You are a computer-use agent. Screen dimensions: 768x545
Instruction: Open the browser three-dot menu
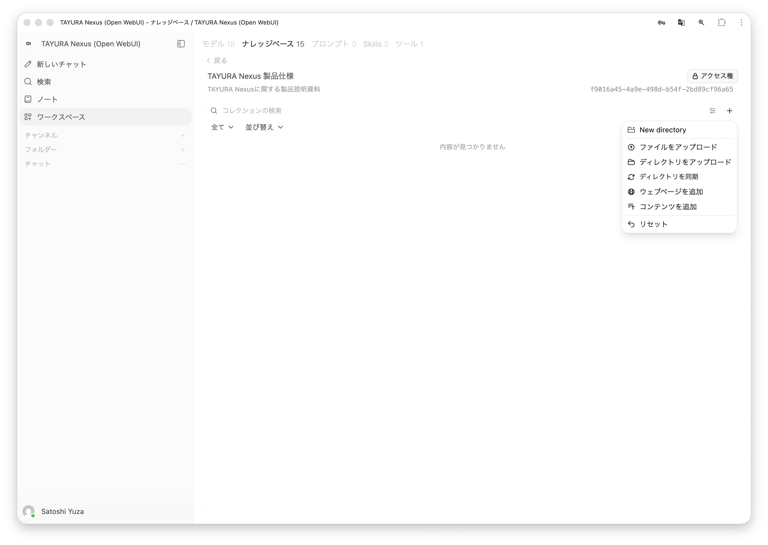pos(741,23)
